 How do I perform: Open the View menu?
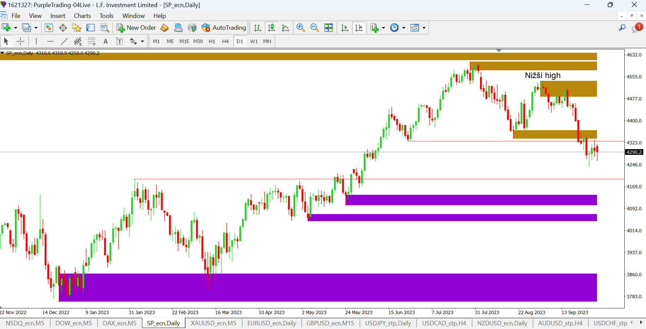point(35,16)
